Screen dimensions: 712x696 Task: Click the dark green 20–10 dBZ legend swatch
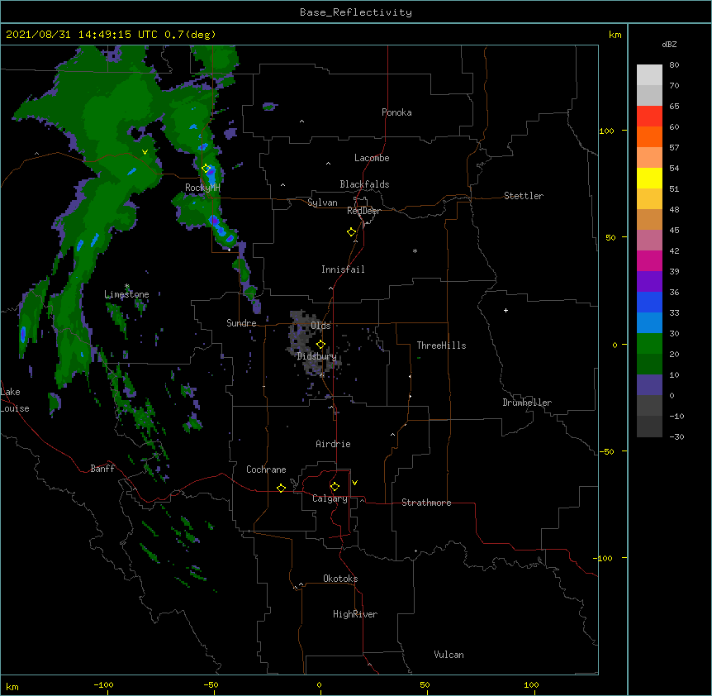coord(649,365)
